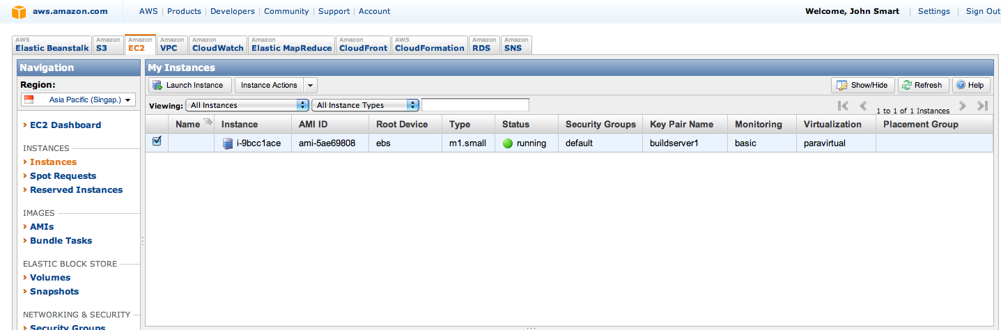Click the Community top menu link

coord(286,11)
